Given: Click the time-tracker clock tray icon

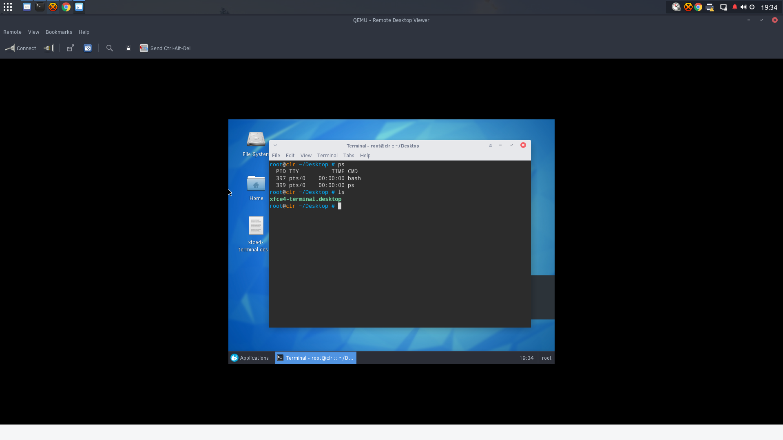Looking at the screenshot, I should point(676,7).
